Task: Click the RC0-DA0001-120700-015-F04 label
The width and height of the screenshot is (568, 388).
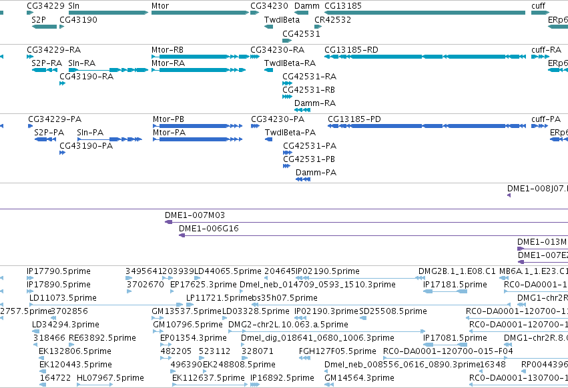Action: [448, 351]
